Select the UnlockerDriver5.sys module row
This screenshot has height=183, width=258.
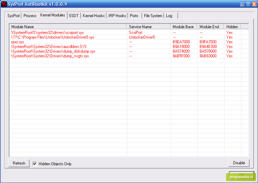coord(129,37)
